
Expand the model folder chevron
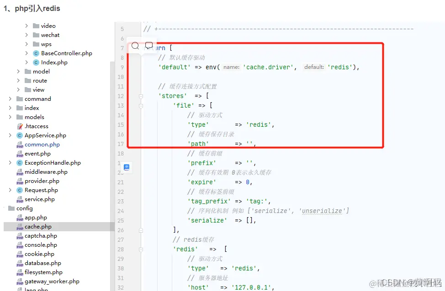[x=18, y=72]
